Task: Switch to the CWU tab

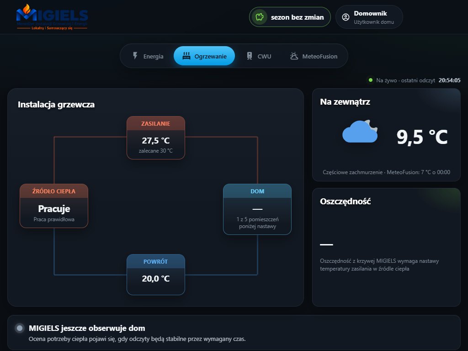Action: pyautogui.click(x=259, y=56)
